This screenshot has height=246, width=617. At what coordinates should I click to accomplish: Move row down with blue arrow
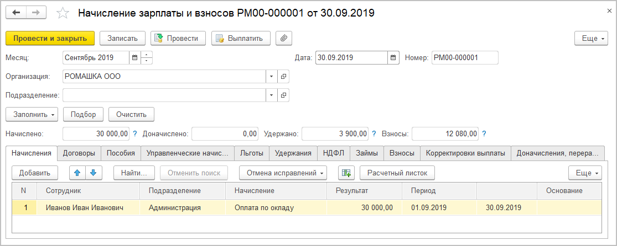(x=93, y=173)
